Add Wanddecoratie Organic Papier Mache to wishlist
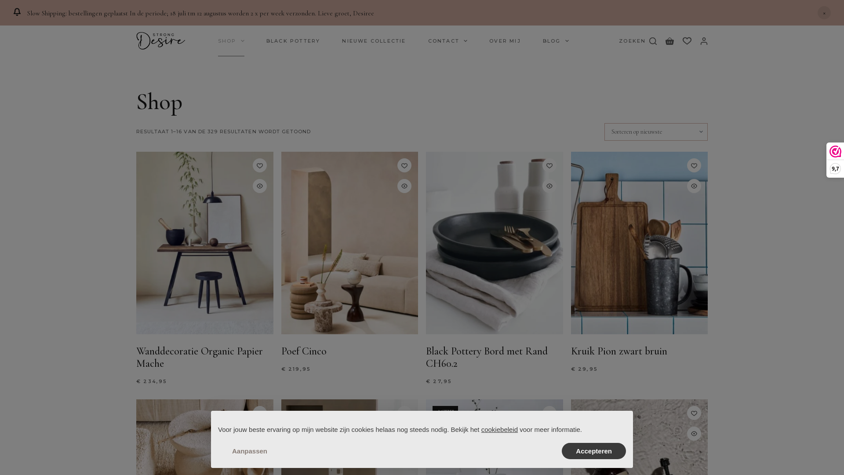 tap(260, 165)
